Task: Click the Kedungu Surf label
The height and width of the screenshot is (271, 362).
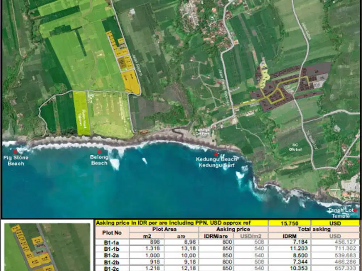Action: coord(217,165)
